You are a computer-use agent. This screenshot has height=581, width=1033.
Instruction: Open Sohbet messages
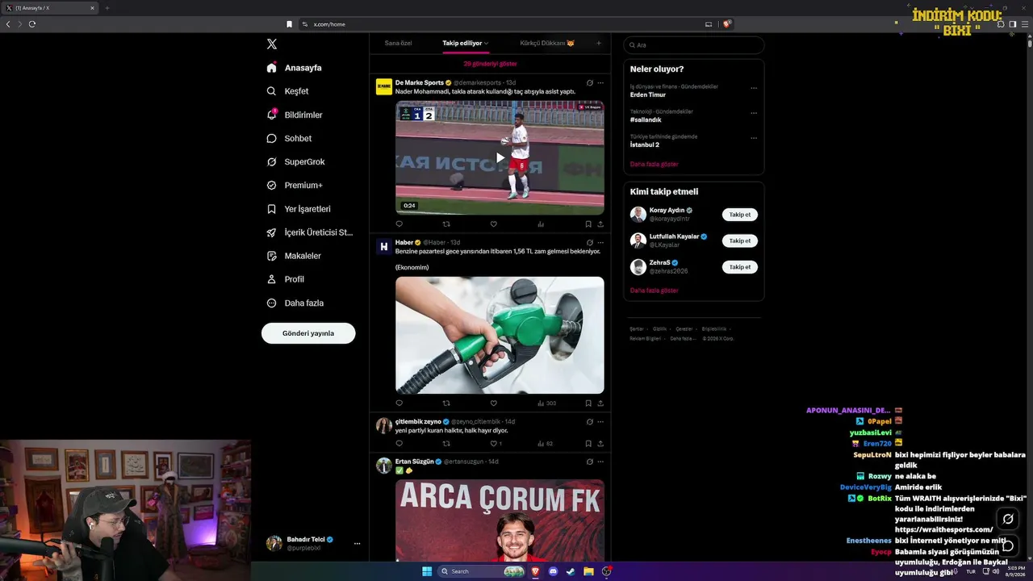(289, 138)
